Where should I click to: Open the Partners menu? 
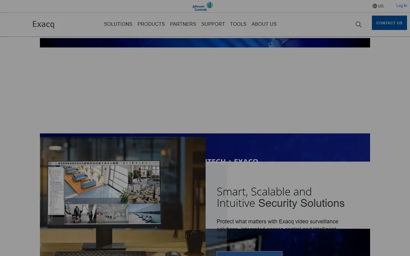(183, 24)
